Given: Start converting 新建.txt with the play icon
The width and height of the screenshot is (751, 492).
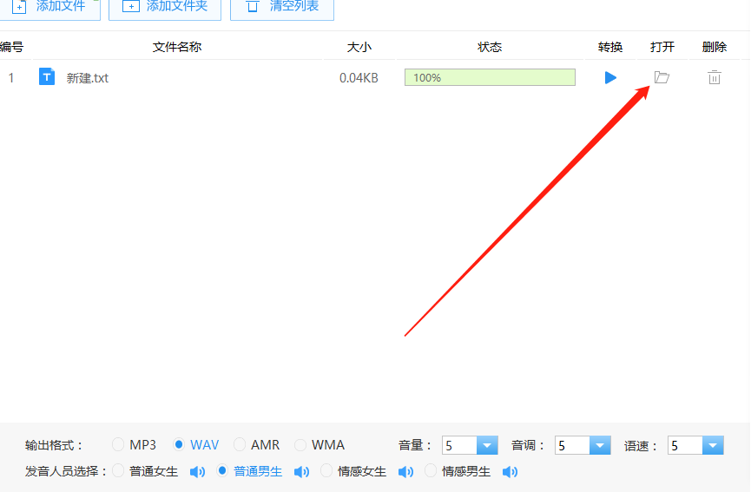Looking at the screenshot, I should (x=610, y=77).
